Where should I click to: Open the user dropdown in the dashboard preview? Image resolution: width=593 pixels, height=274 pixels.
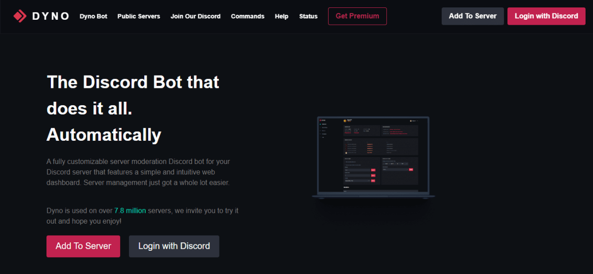[414, 120]
